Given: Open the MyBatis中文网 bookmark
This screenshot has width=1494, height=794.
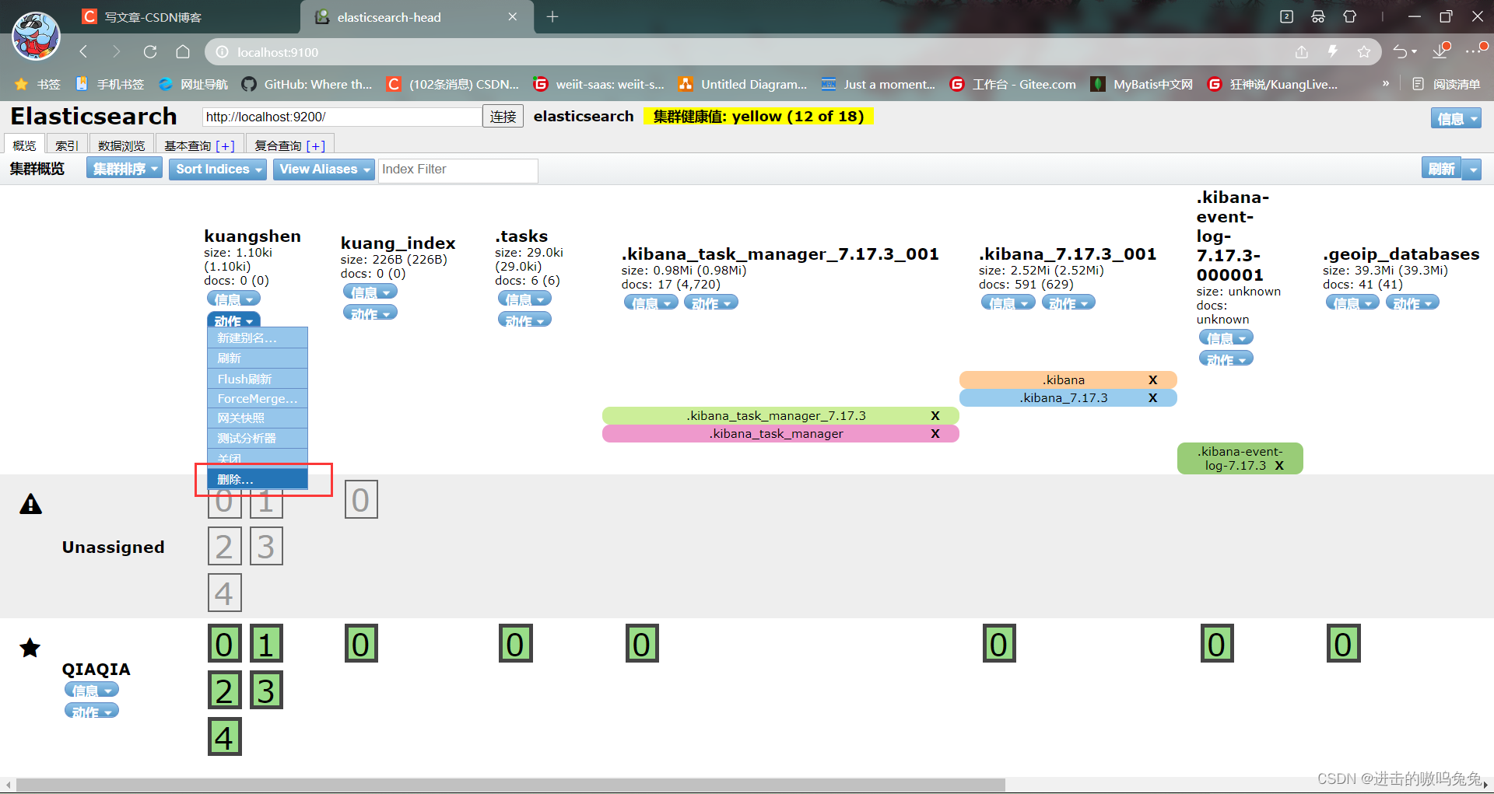Looking at the screenshot, I should click(1142, 84).
